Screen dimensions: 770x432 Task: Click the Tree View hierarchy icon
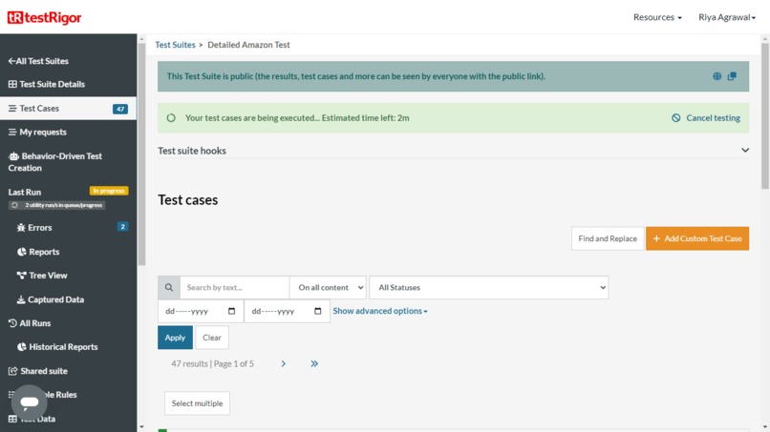(22, 276)
